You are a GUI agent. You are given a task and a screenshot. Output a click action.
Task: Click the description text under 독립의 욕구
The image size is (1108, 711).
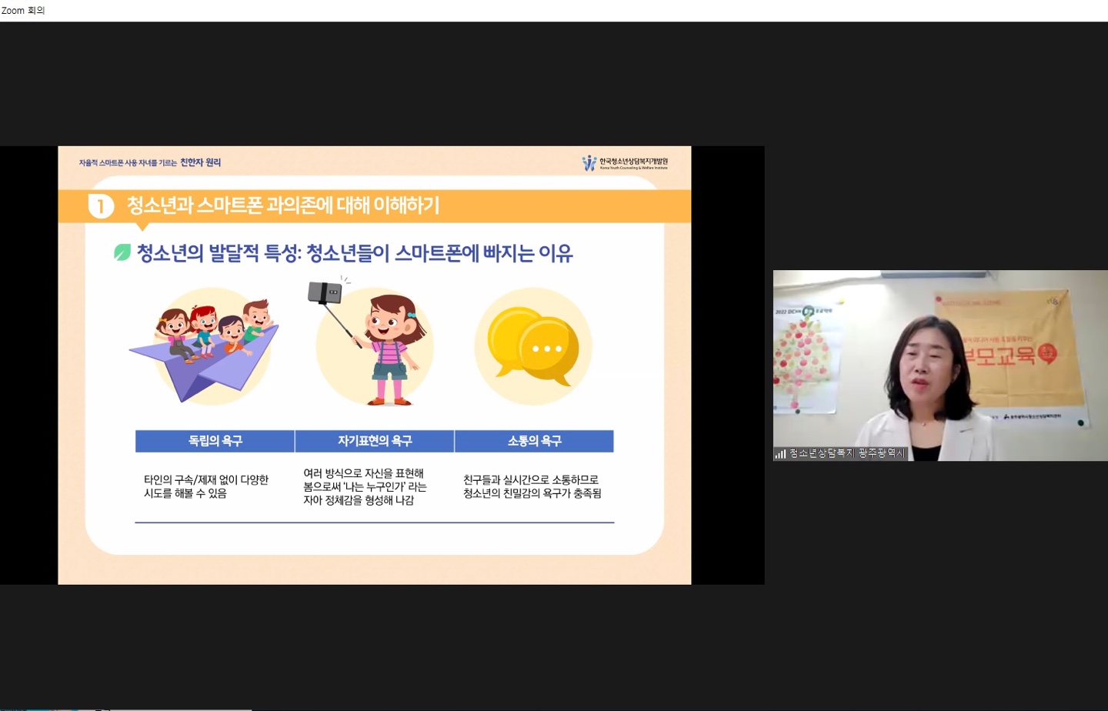(x=205, y=486)
